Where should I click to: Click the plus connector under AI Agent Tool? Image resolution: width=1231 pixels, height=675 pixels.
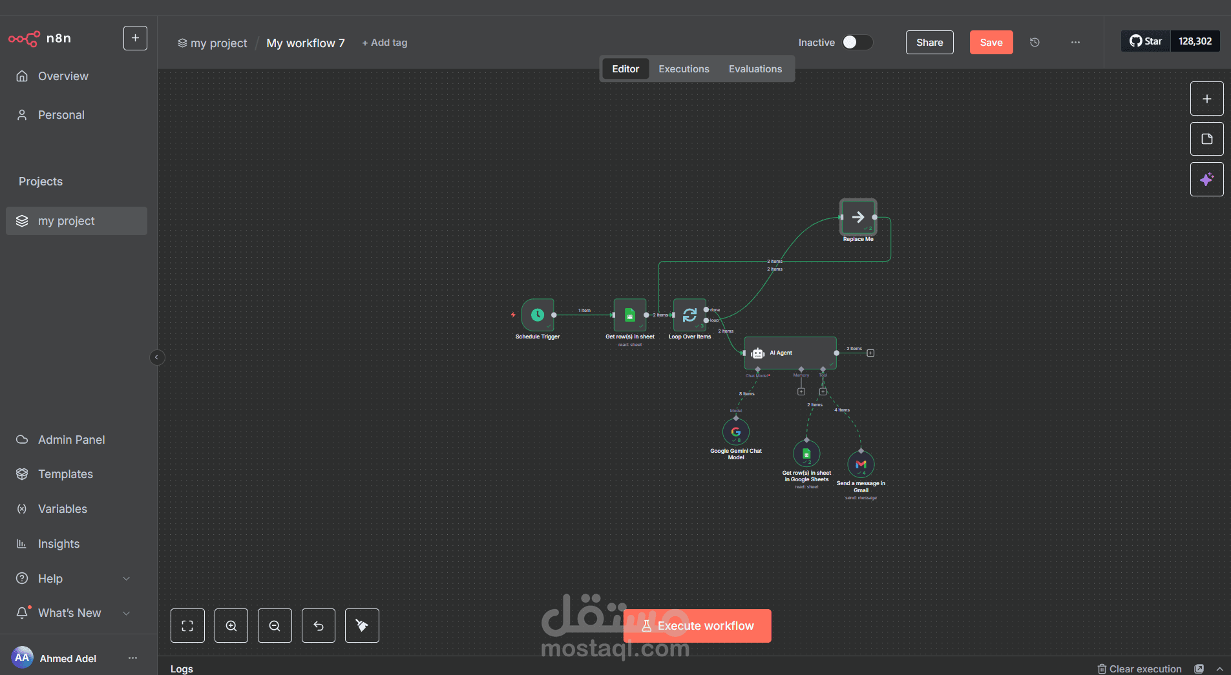pyautogui.click(x=823, y=391)
